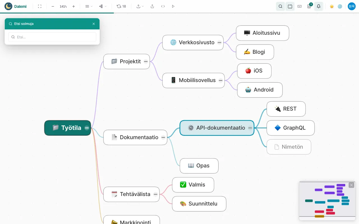Open the export dropdown
Viewport: 359px width, 224px height.
[x=140, y=6]
